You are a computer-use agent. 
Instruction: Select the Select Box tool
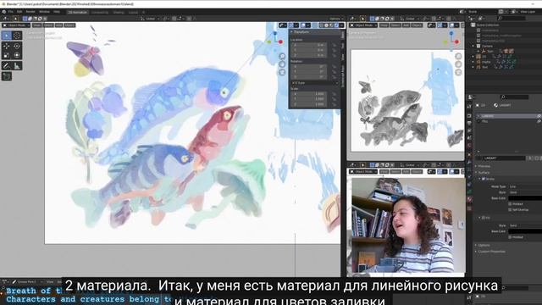tap(7, 36)
